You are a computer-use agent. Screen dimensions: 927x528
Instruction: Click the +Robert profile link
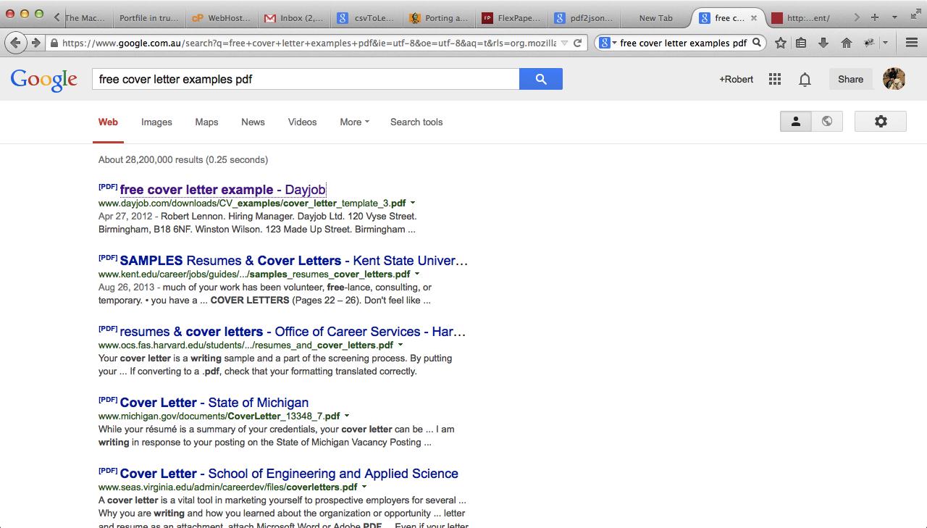(736, 79)
